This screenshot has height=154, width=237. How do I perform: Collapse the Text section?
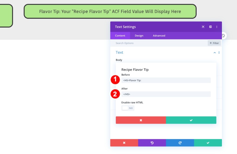coord(215,53)
